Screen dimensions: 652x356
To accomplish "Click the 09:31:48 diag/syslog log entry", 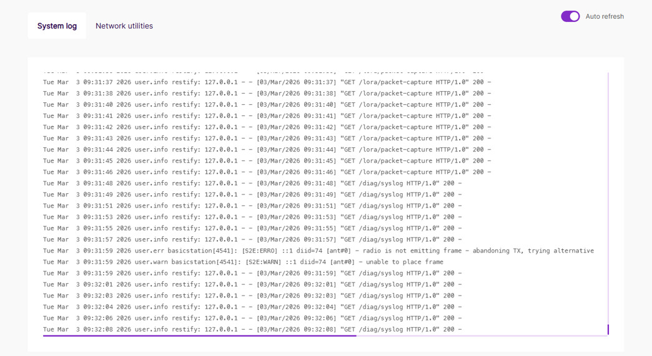I will 252,183.
